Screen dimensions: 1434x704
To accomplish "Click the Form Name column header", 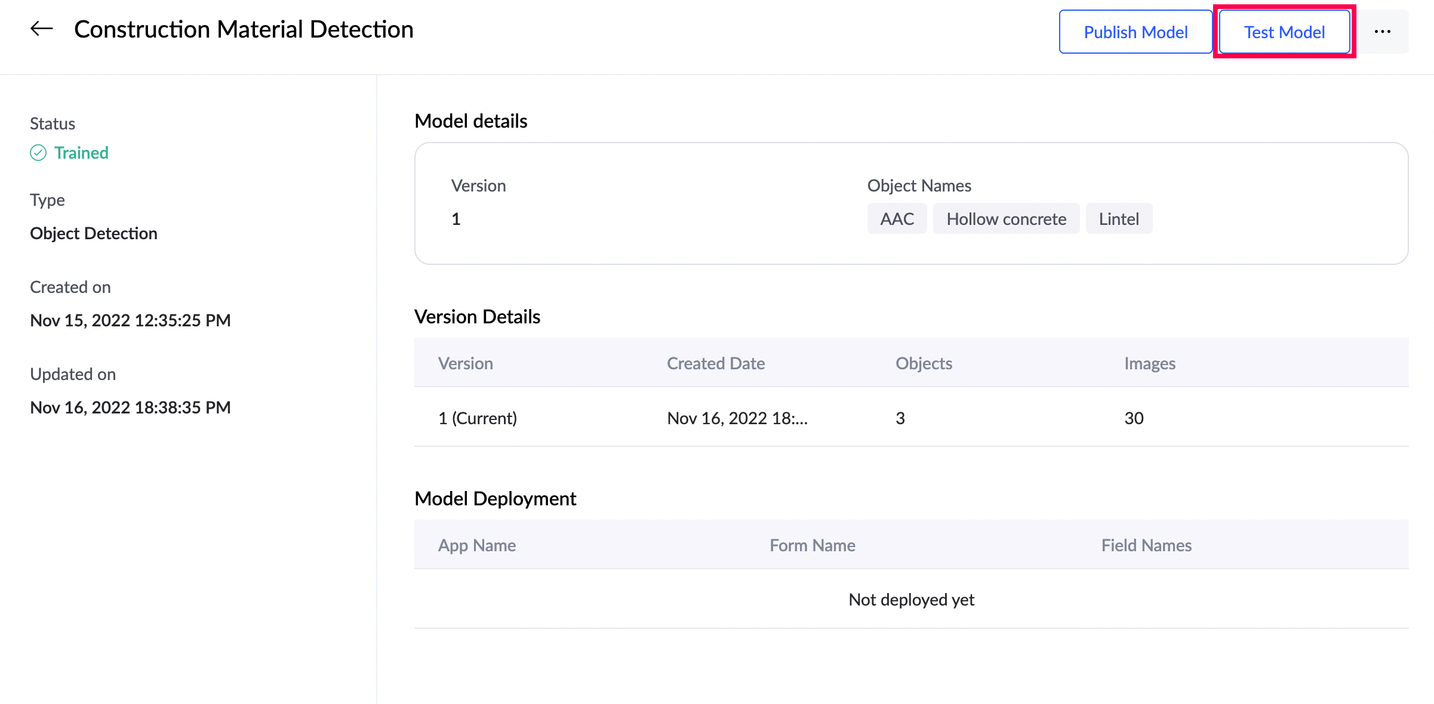I will pyautogui.click(x=812, y=545).
